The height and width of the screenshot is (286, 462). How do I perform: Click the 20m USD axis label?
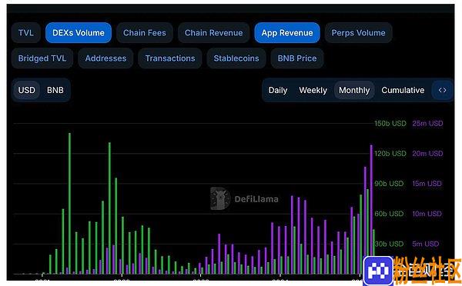click(x=427, y=153)
